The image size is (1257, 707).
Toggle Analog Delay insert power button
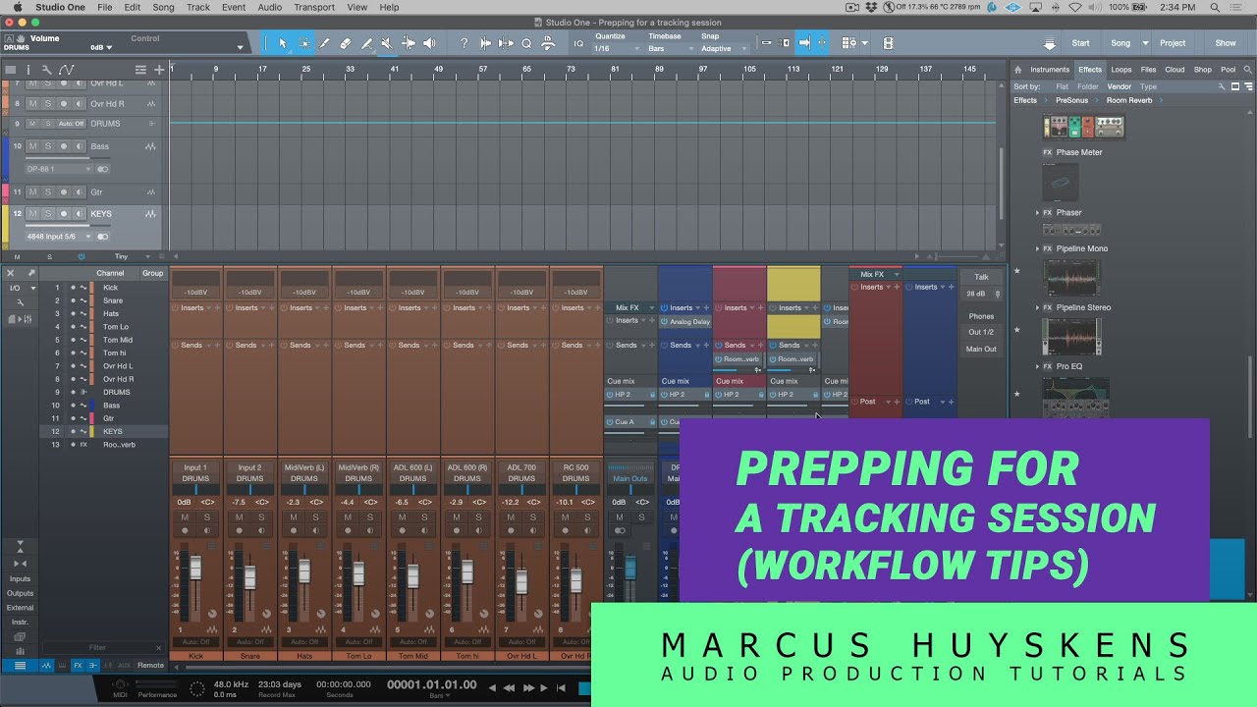665,322
